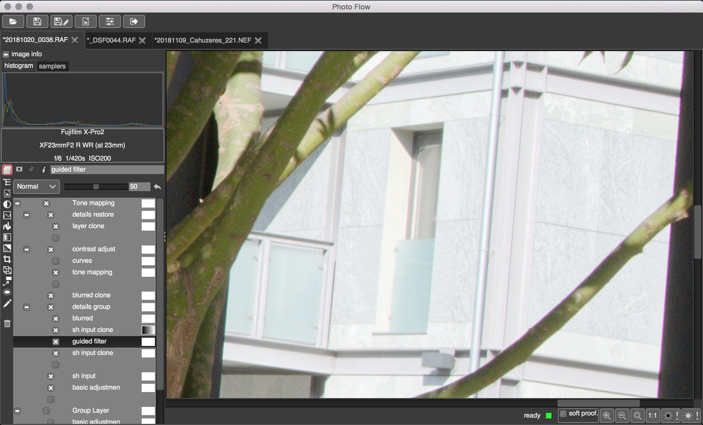Screen dimensions: 703x425
Task: Open the samplers tab
Action: pos(52,66)
